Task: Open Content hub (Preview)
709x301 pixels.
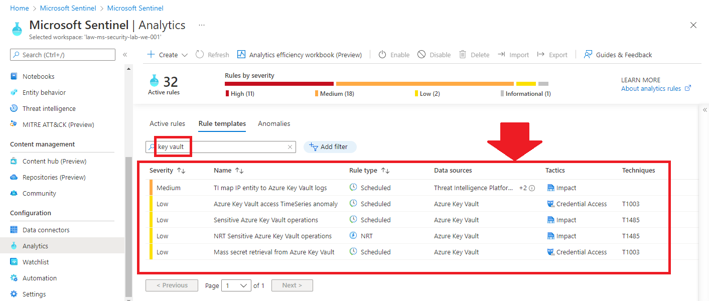Action: 54,161
